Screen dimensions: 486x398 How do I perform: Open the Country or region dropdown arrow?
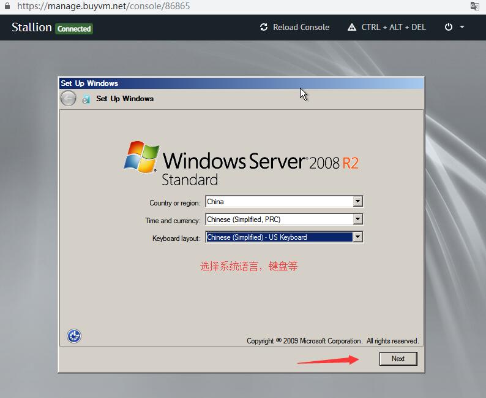pyautogui.click(x=357, y=201)
